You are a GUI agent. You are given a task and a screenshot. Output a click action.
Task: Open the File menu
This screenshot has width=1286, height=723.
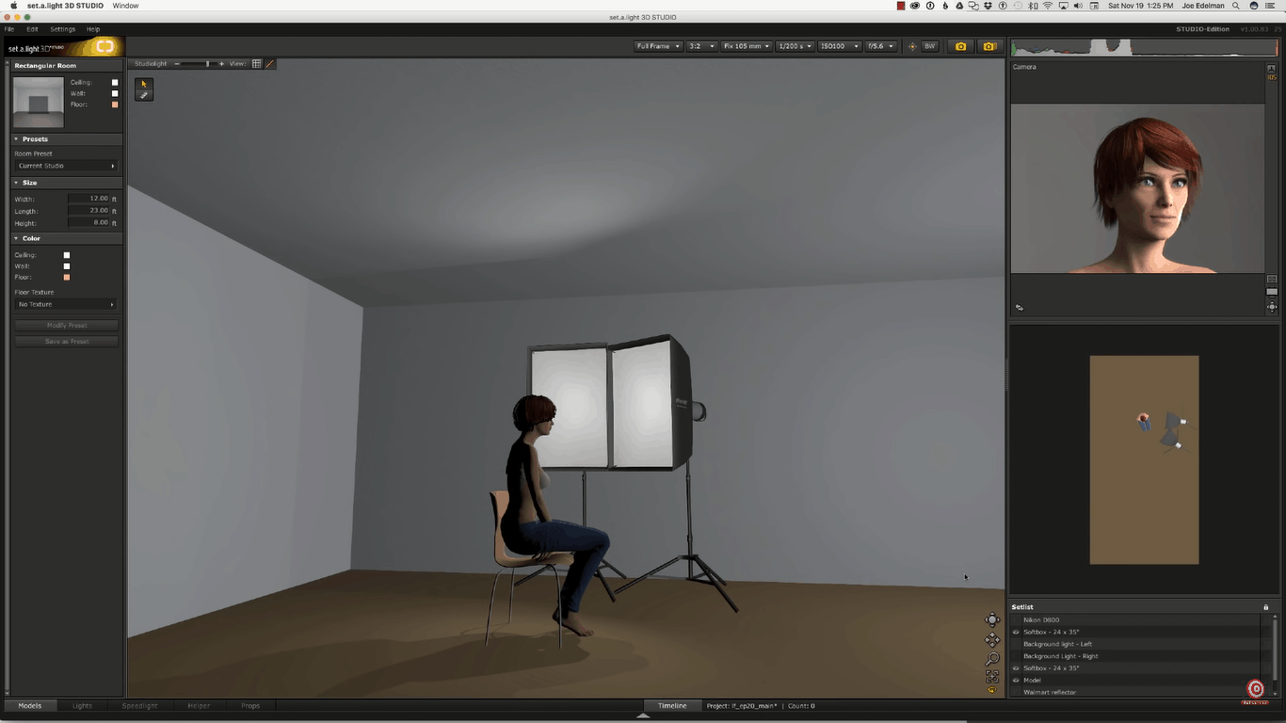[x=9, y=29]
